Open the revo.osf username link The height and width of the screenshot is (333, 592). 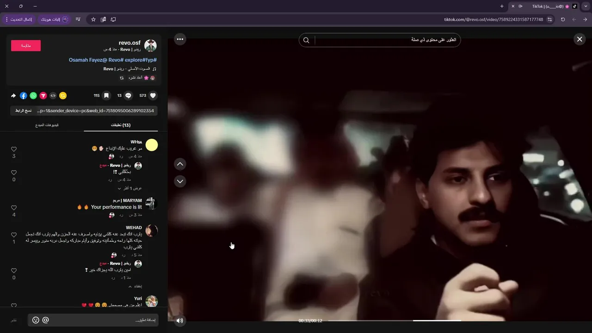[x=129, y=43]
